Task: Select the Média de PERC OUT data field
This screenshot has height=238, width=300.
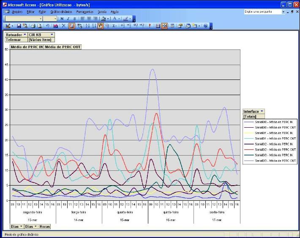Action: point(63,47)
